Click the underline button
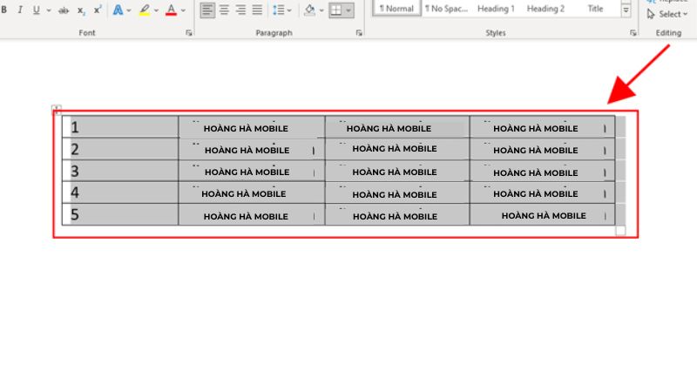Screen dimensions: 697x392 tap(36, 10)
